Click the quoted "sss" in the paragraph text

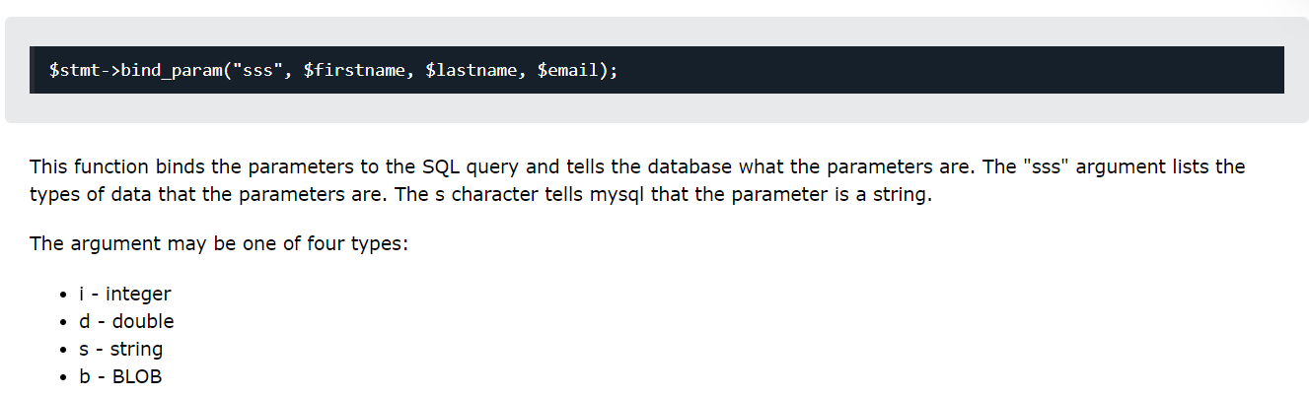[x=1046, y=166]
